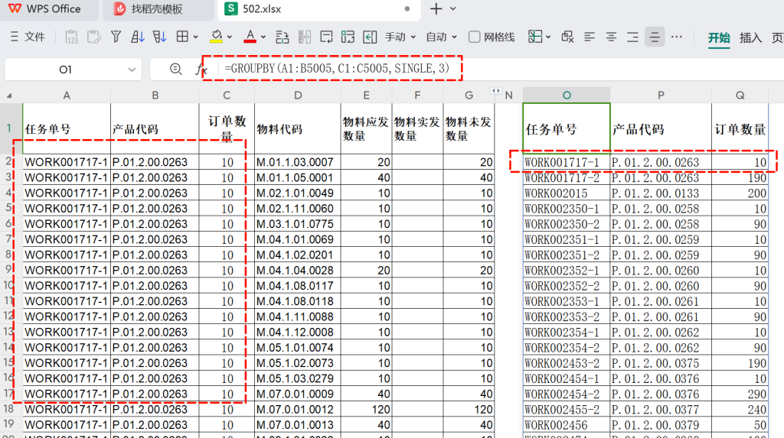Viewport: 784px width, 438px height.
Task: Click the freeze panes icon
Action: 535,37
